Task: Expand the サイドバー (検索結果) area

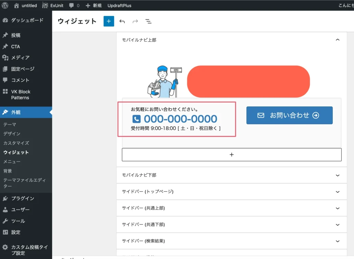Action: click(x=338, y=241)
